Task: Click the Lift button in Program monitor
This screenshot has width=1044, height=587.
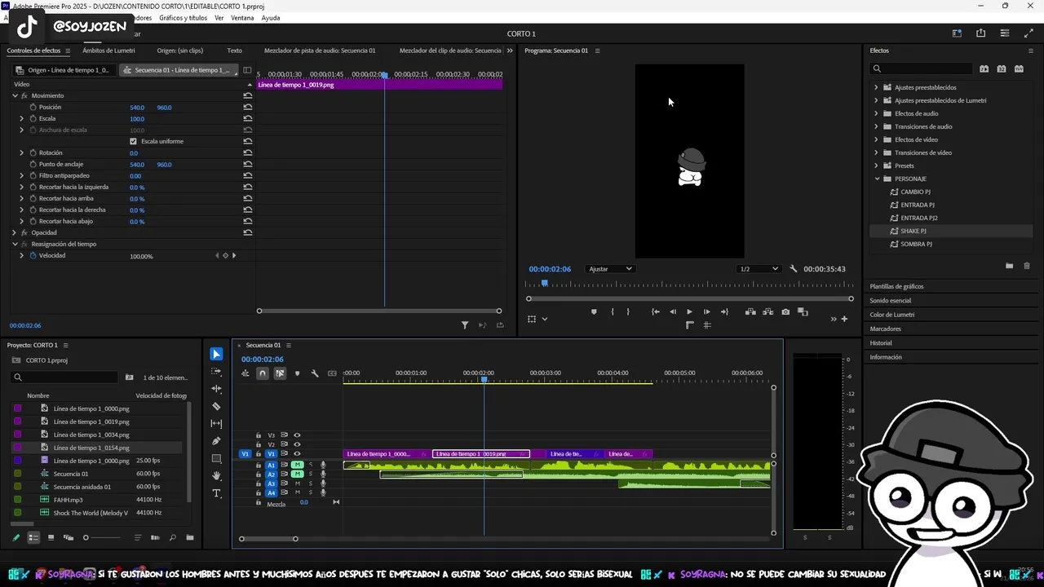Action: [x=750, y=311]
